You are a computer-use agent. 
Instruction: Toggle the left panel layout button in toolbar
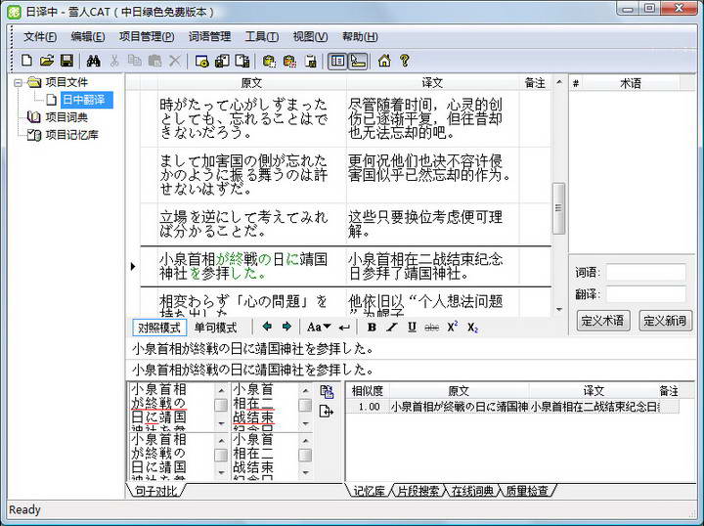(338, 61)
